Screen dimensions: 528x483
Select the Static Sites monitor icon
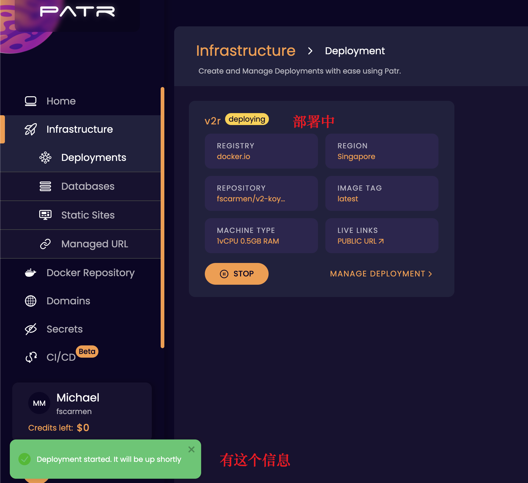(45, 215)
